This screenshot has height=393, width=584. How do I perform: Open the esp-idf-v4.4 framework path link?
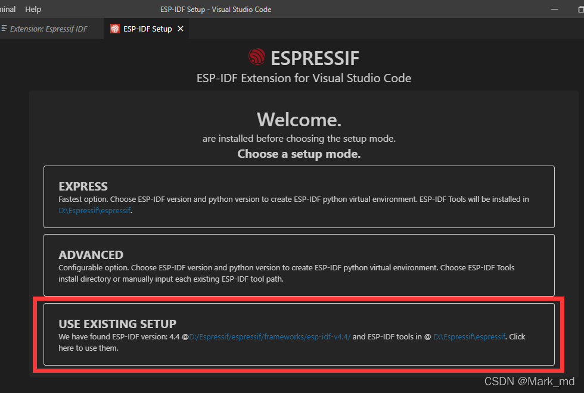coord(269,337)
